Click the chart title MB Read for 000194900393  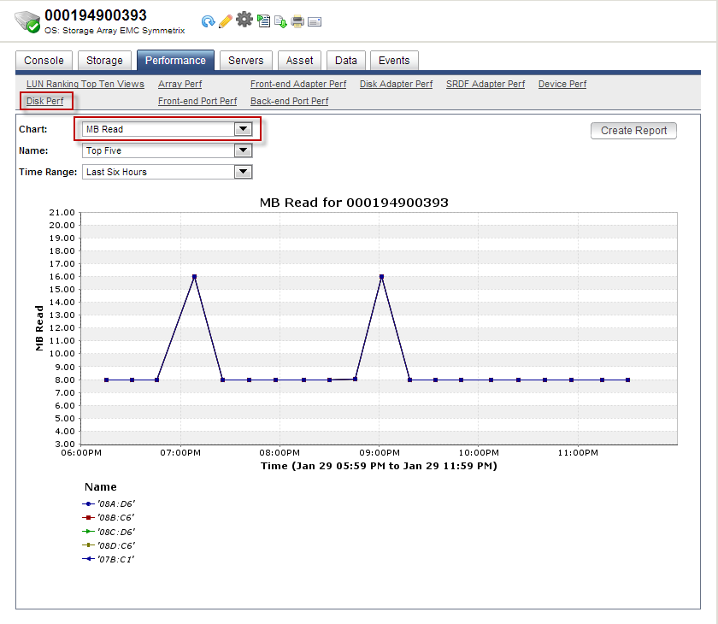(354, 203)
